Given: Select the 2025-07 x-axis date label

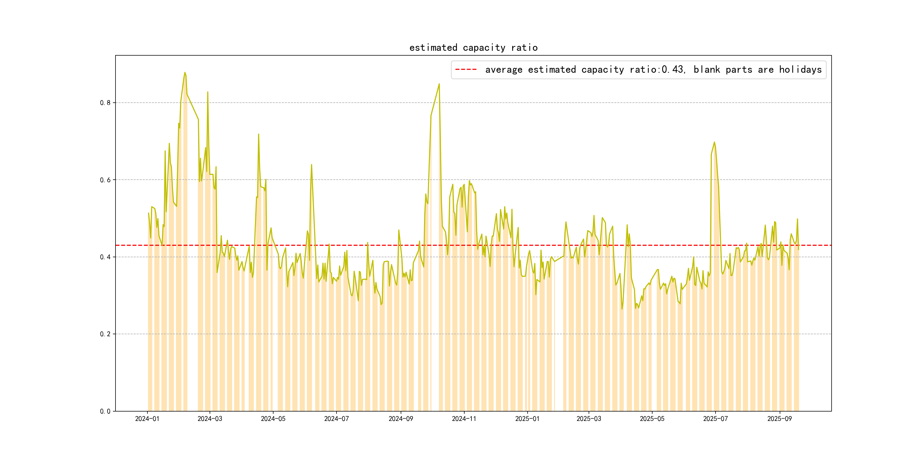Looking at the screenshot, I should point(715,419).
